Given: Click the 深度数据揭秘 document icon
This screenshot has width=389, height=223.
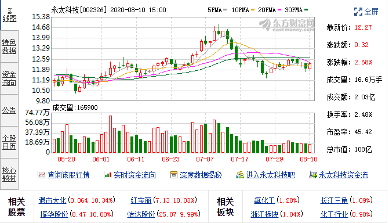Looking at the screenshot, I should (174, 175).
